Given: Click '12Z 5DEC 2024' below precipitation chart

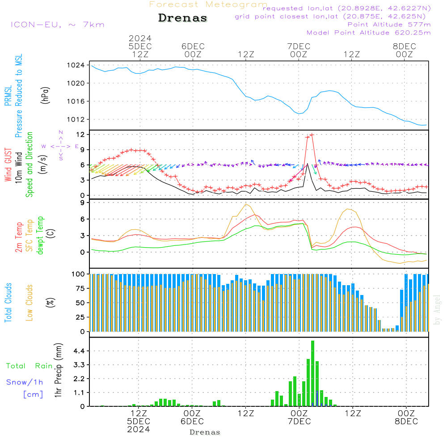Looking at the screenshot, I should pyautogui.click(x=139, y=421).
